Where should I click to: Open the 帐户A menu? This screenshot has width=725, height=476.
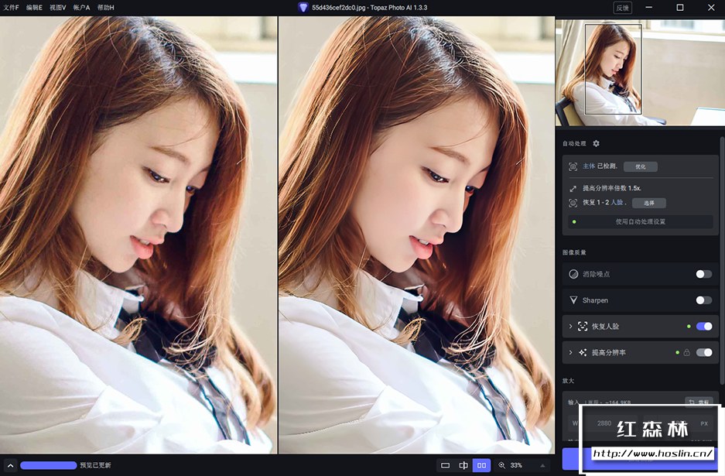81,8
